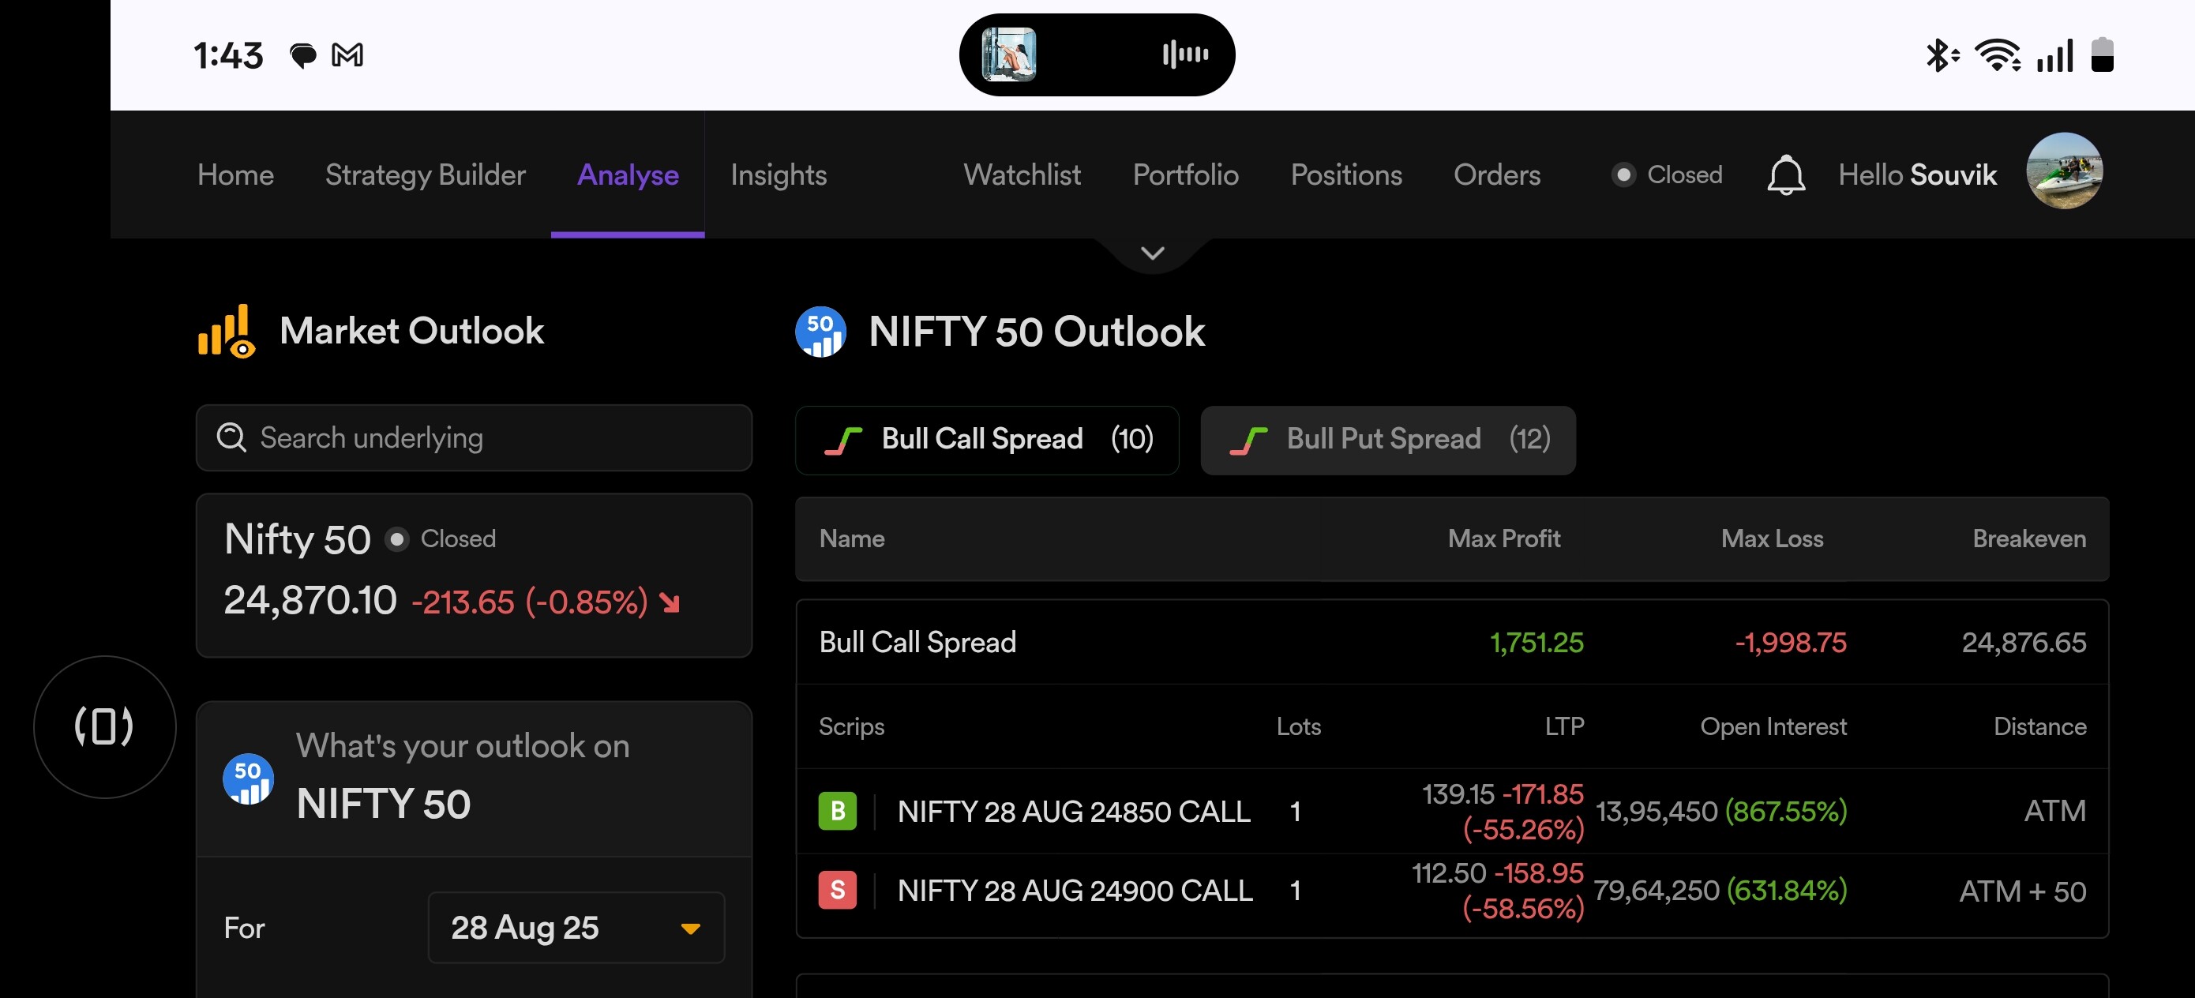Select the Bull Put Spread strategy chip
The image size is (2195, 998).
click(x=1388, y=440)
